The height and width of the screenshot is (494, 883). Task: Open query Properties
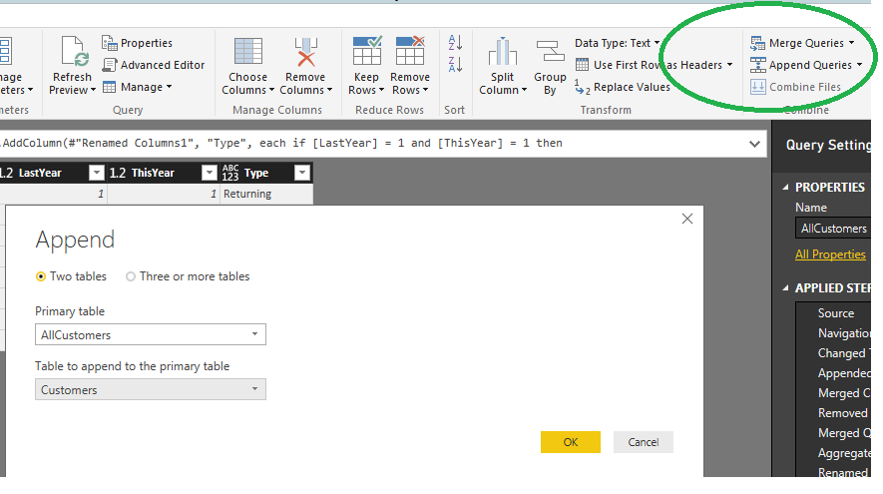point(137,43)
